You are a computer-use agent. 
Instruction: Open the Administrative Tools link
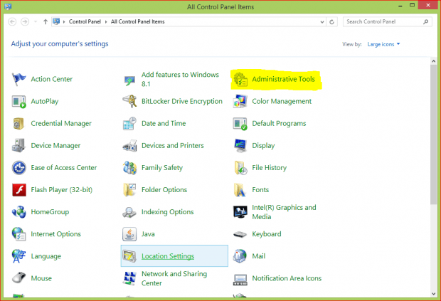click(283, 79)
